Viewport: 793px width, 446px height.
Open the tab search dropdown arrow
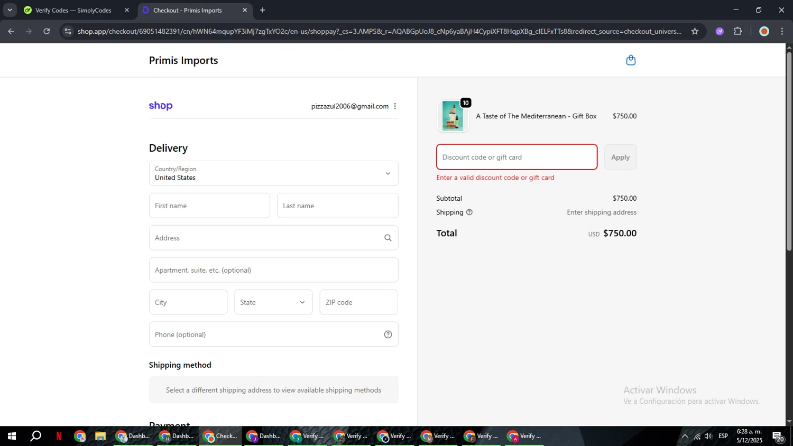10,10
